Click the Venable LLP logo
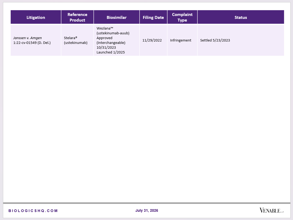The image size is (293, 220). point(271,210)
